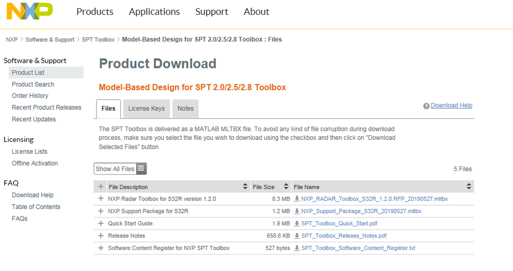Open the Products menu in top navigation
This screenshot has height=271, width=513.
pos(95,11)
